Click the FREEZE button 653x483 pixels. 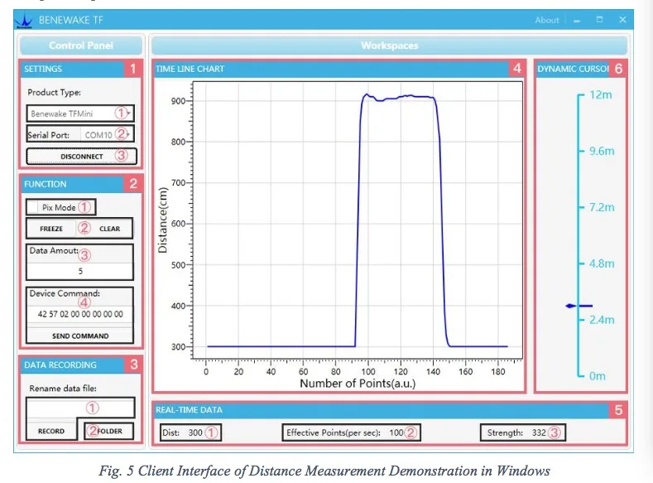click(51, 229)
